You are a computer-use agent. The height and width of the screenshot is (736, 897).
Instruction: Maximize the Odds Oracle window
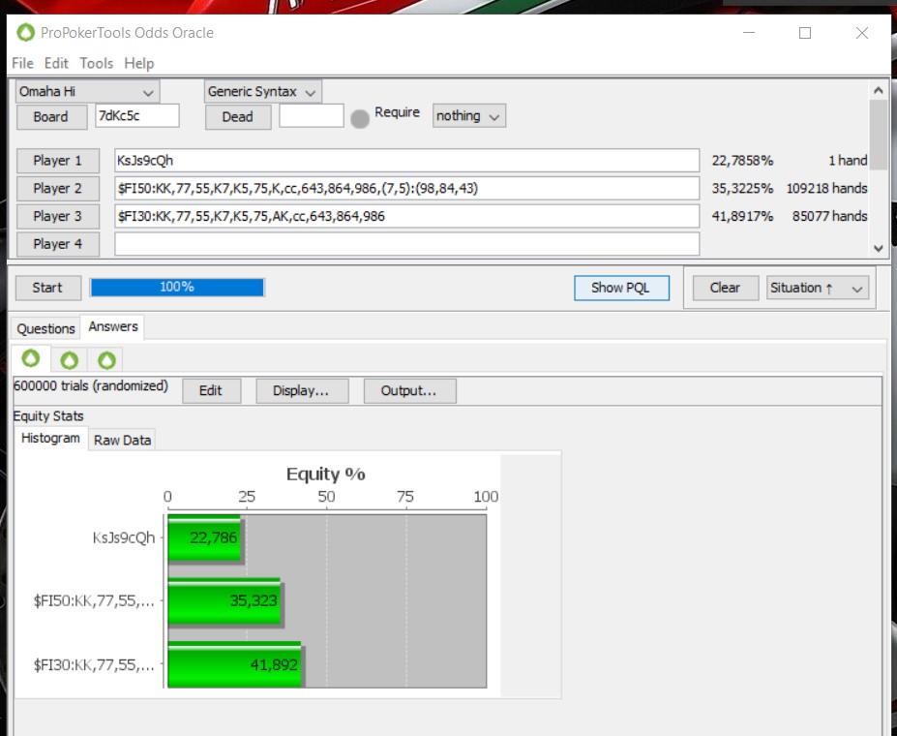[x=805, y=33]
